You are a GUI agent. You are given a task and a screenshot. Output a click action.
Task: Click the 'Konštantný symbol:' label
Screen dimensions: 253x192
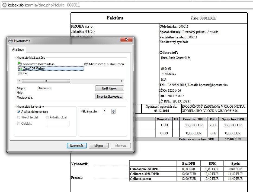[x=174, y=42]
